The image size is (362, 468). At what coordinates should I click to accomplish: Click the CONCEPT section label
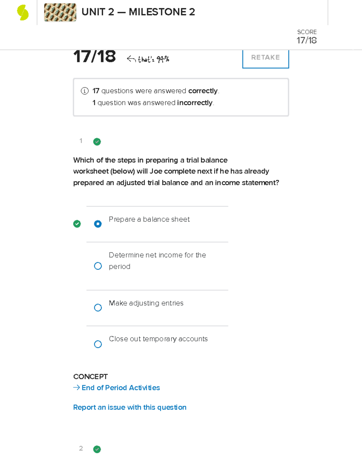coord(91,376)
